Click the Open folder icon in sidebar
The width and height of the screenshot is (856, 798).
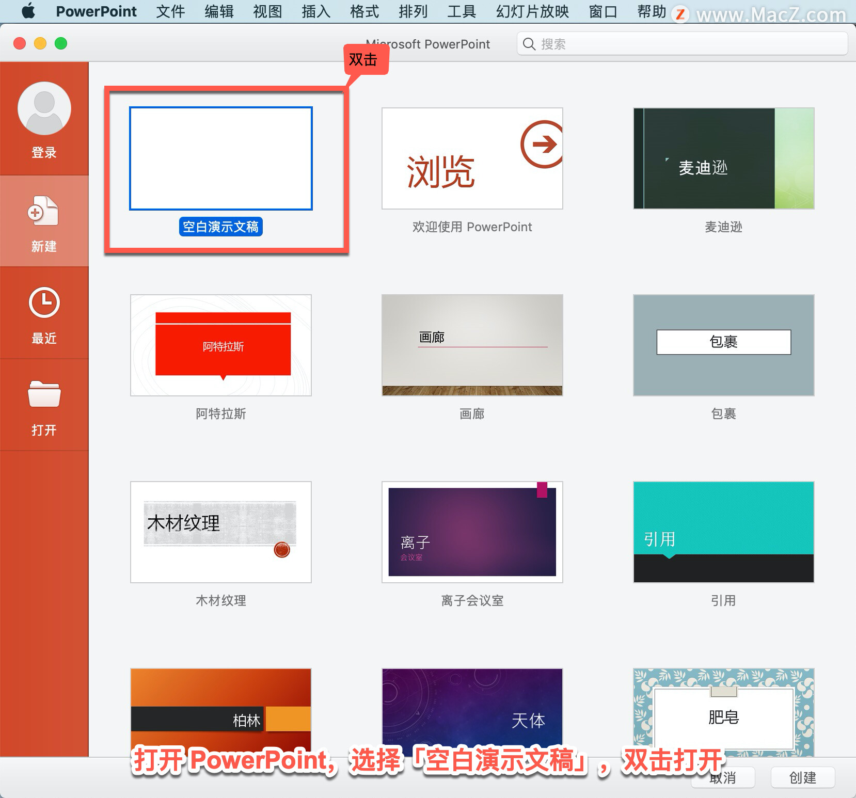[x=44, y=394]
